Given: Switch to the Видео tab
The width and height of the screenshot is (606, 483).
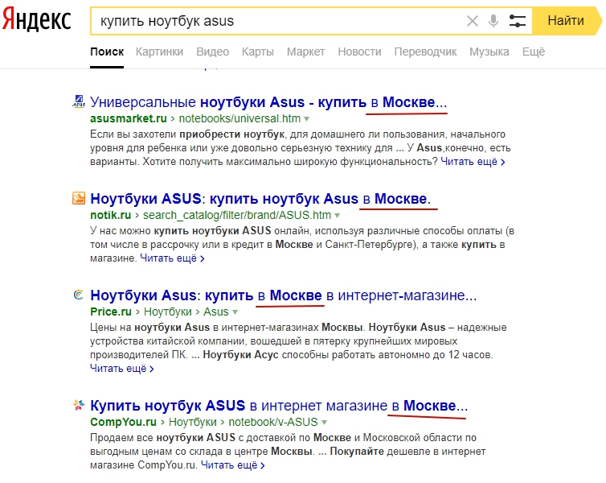Looking at the screenshot, I should click(212, 52).
